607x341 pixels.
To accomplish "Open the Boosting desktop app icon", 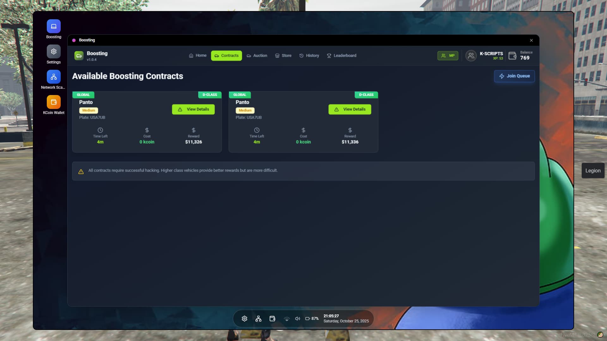I will [x=54, y=26].
